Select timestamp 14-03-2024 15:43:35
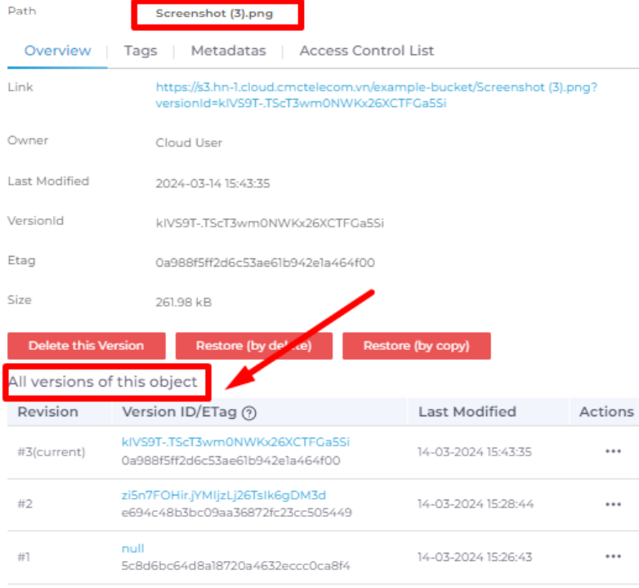 475,451
